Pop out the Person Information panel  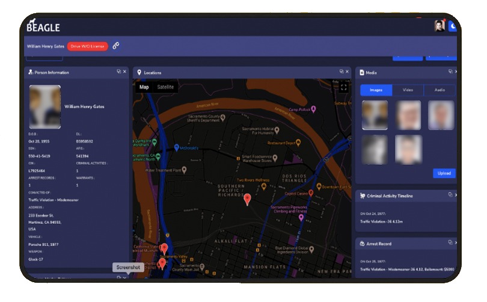(118, 72)
